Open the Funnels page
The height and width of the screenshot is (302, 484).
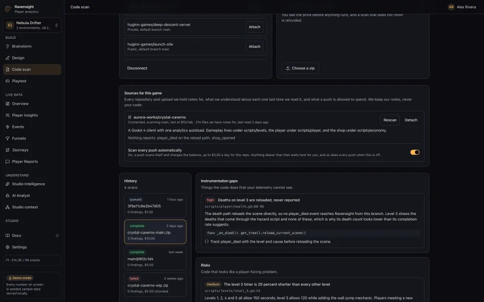pyautogui.click(x=32, y=138)
